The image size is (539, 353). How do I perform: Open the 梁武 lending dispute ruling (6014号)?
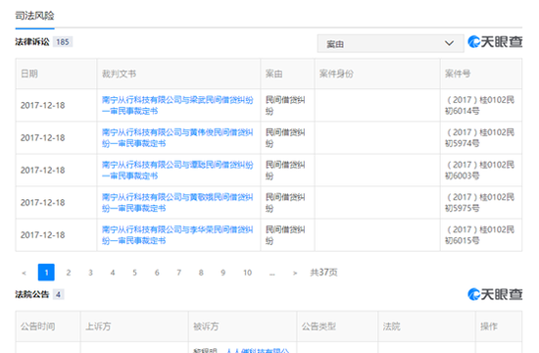coord(177,105)
